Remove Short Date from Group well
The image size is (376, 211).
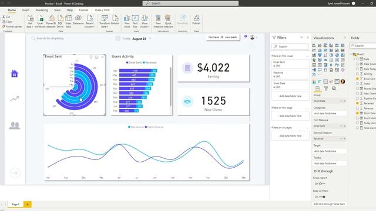click(345, 101)
